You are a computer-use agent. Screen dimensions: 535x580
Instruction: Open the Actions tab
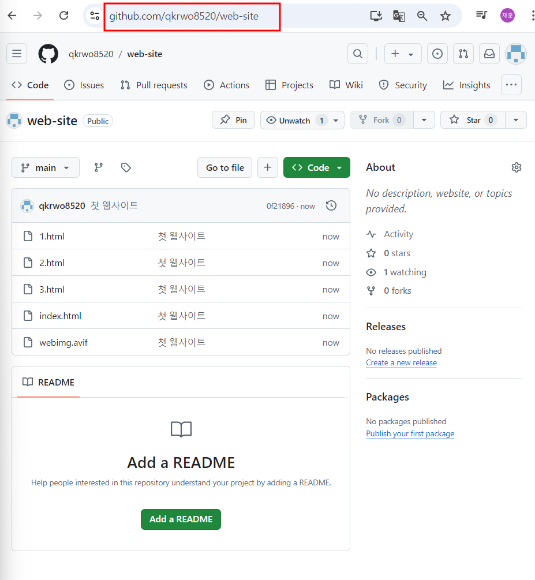[226, 85]
